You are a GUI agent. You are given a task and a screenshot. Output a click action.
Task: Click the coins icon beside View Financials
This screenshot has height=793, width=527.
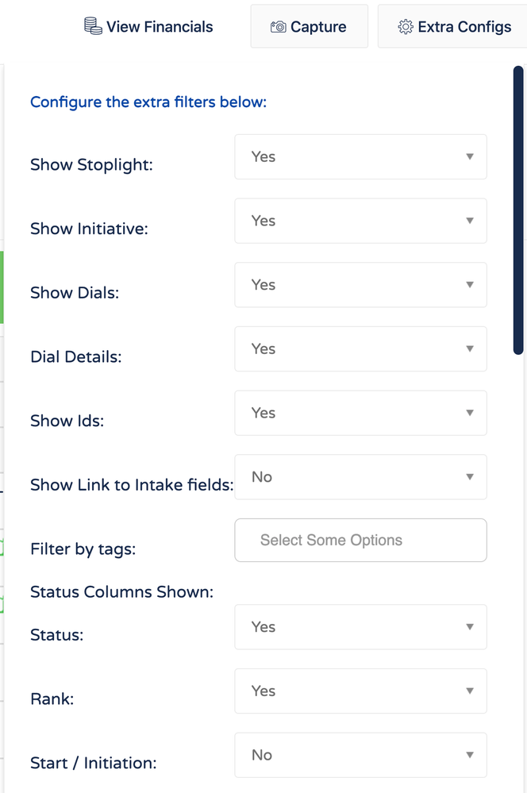click(x=93, y=25)
